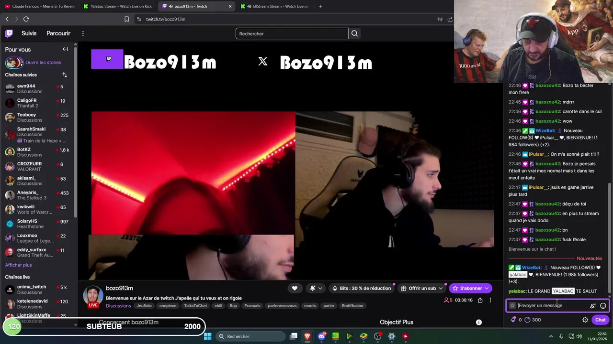The image size is (613, 344).
Task: Click the heart follow icon for bozo913m
Action: pos(295,288)
